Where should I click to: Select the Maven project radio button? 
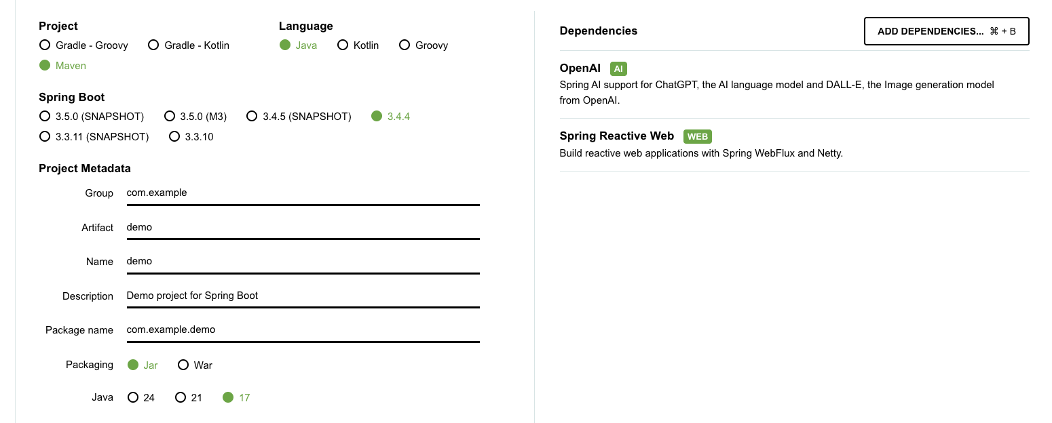(x=45, y=66)
